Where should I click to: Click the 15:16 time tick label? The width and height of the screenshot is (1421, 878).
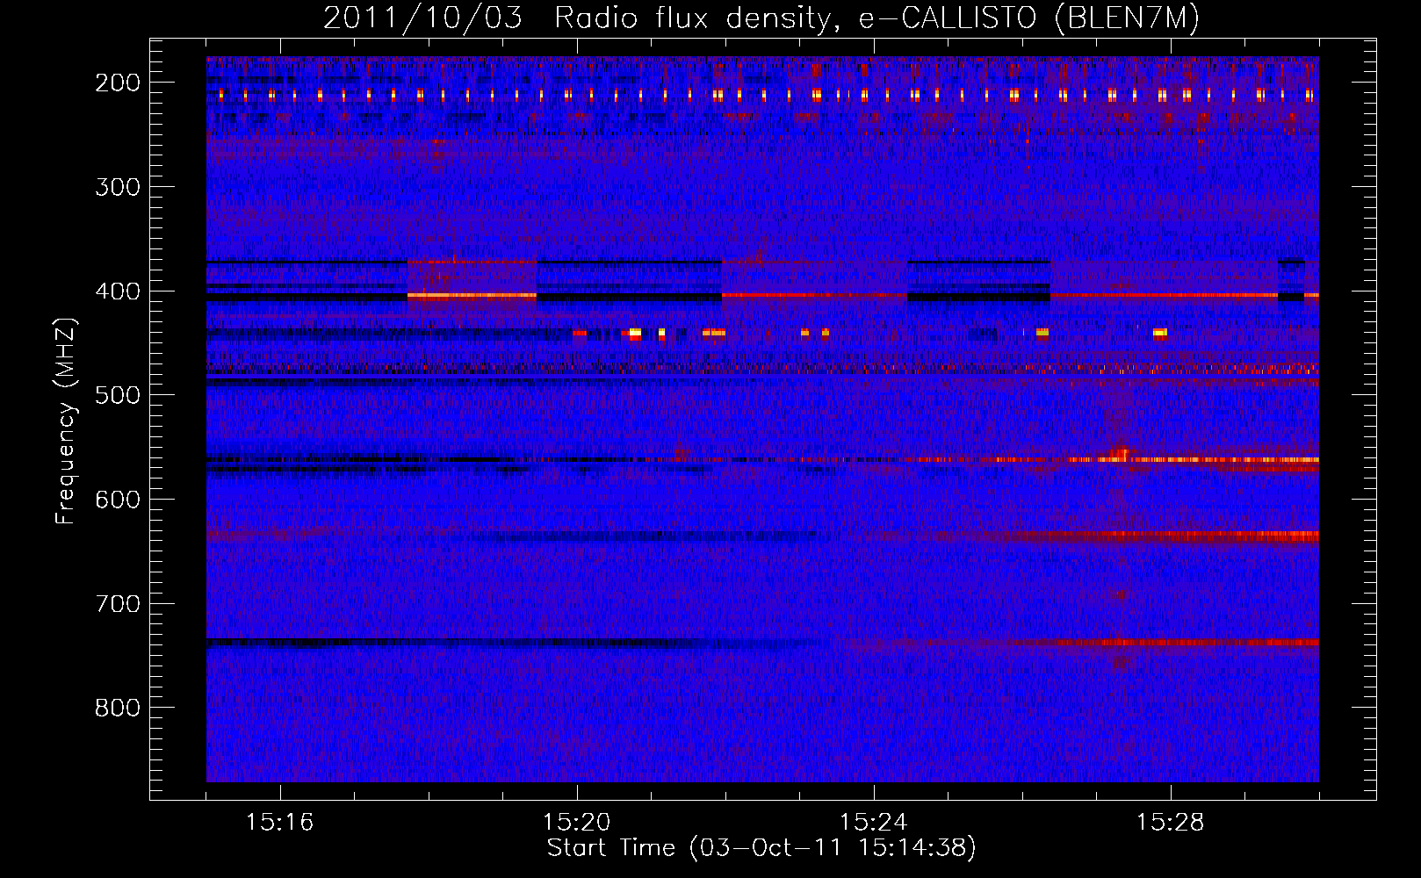(280, 823)
